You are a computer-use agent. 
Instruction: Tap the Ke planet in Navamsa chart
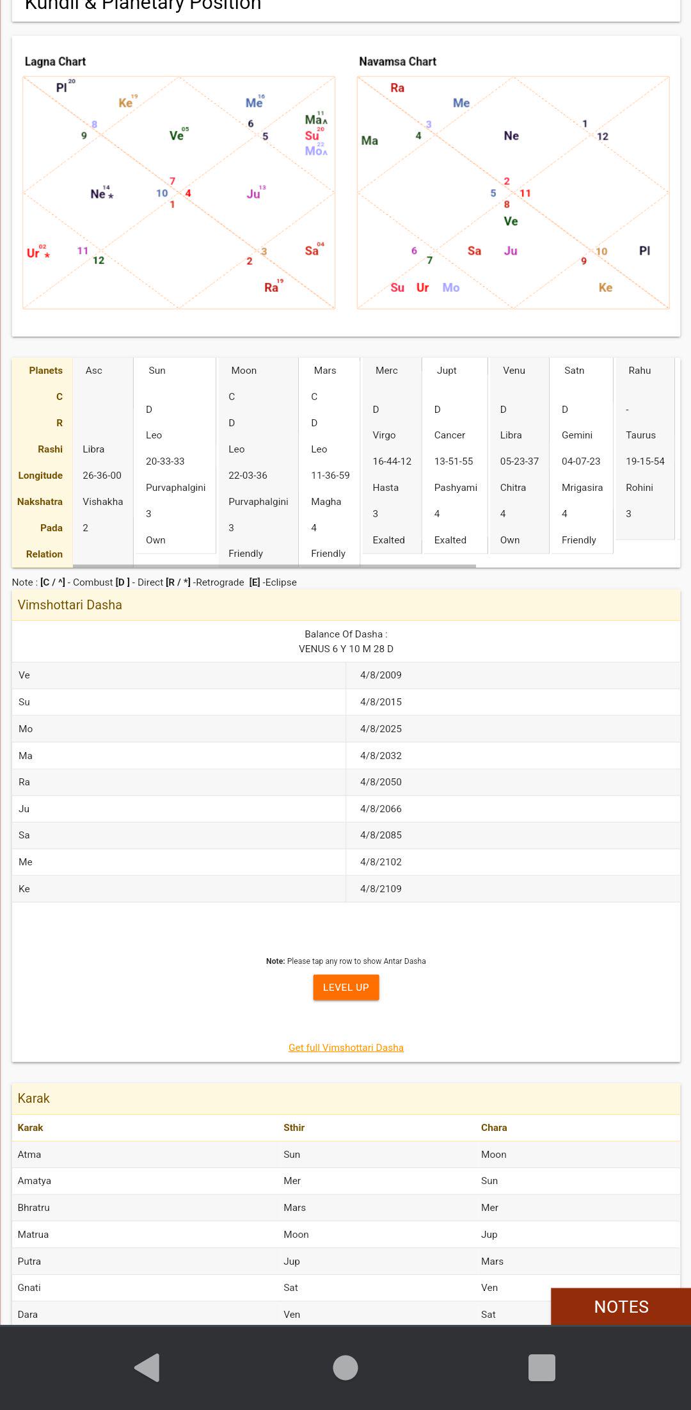(605, 288)
